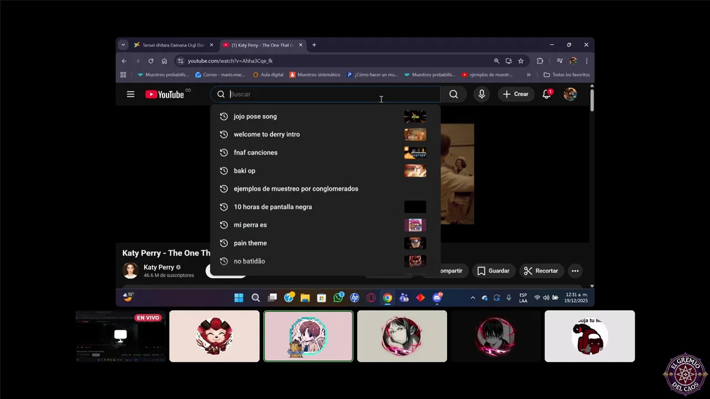The width and height of the screenshot is (710, 399).
Task: Open the media controls icon in Chrome toolbar
Action: point(560,61)
